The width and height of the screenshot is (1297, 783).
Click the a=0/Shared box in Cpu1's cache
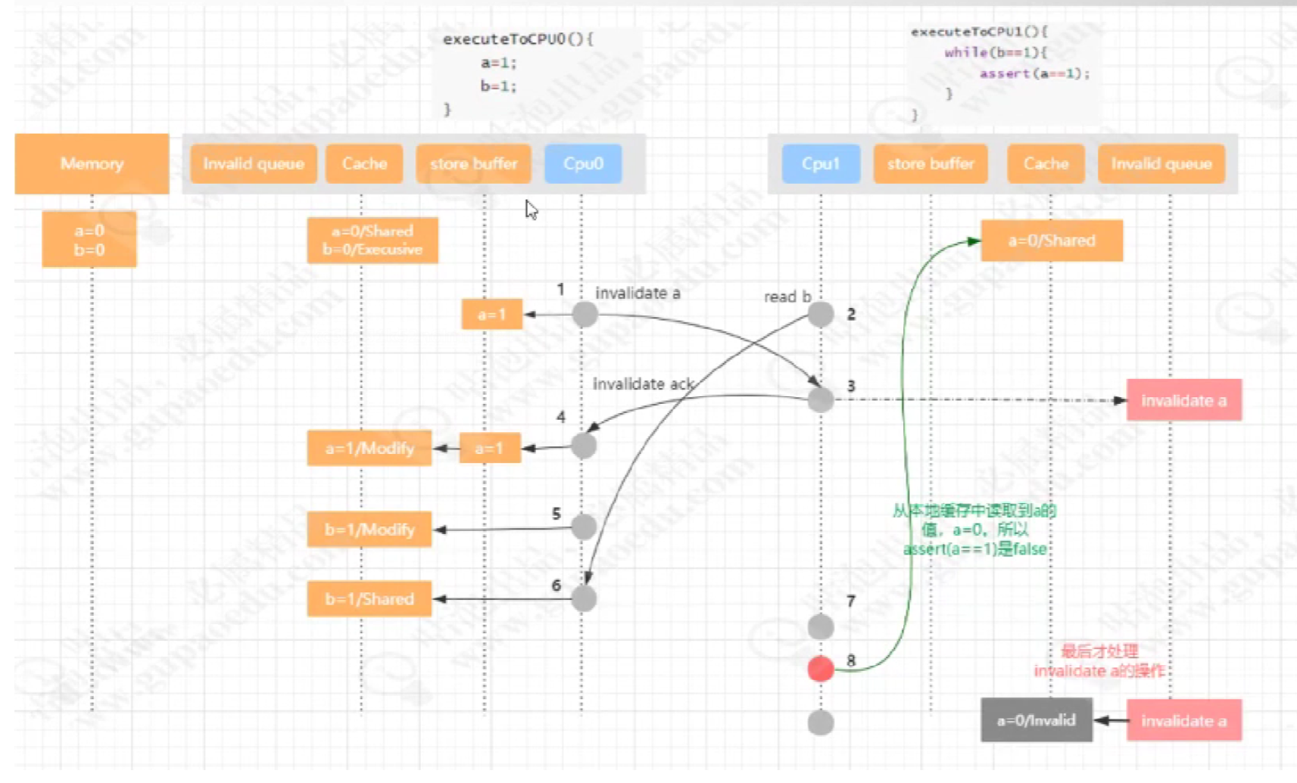[1052, 241]
